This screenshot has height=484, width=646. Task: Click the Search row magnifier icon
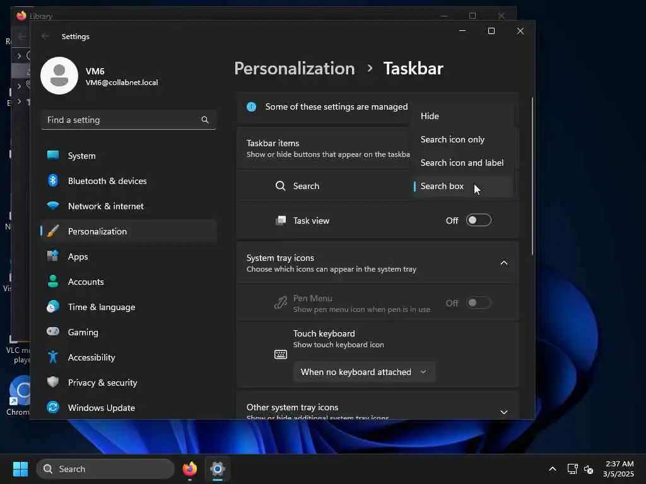coord(280,186)
